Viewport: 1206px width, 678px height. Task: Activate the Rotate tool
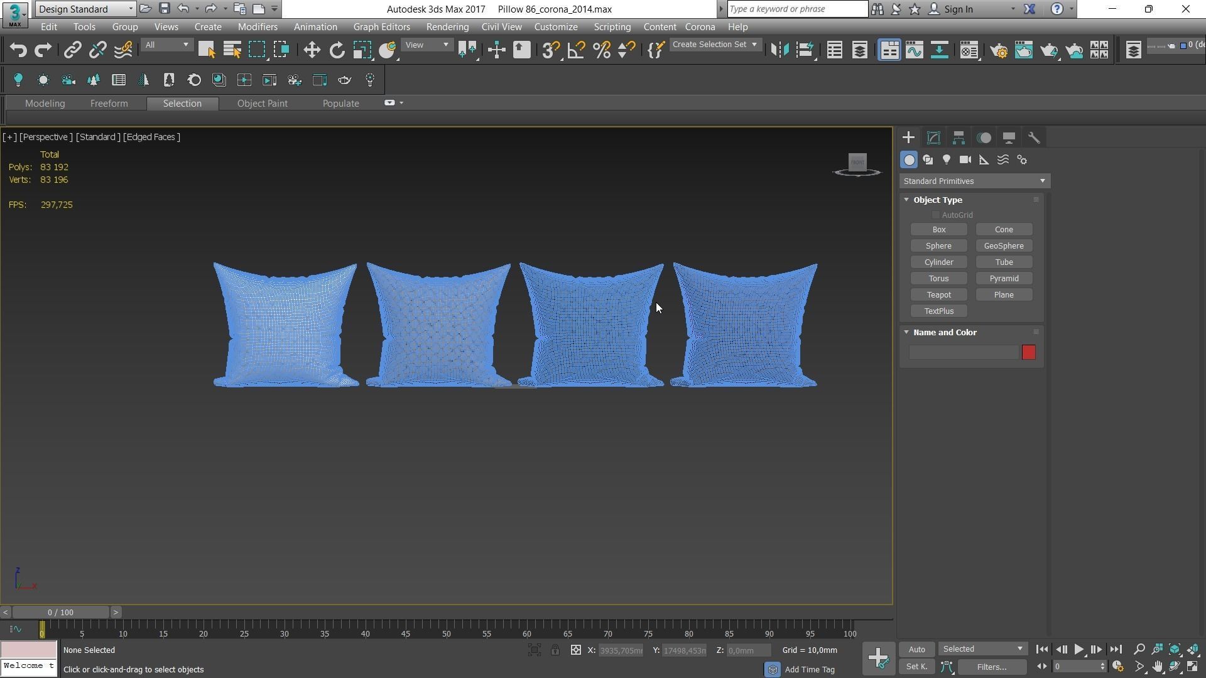[337, 50]
